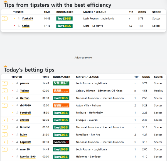This screenshot has width=167, height=161.
Task: Click the 888sport logo in Tetiana's row
Action: click(61, 91)
